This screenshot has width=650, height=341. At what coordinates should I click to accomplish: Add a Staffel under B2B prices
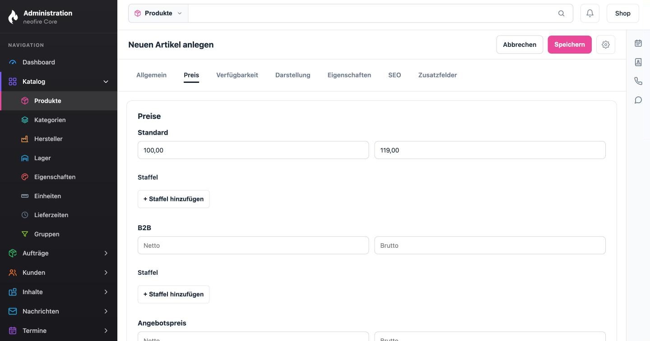click(x=173, y=295)
